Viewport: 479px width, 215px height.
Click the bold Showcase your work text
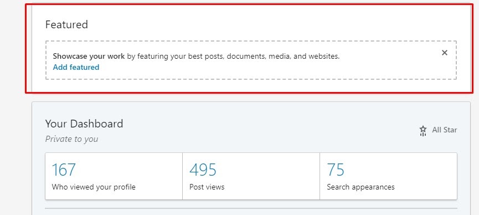tap(89, 57)
